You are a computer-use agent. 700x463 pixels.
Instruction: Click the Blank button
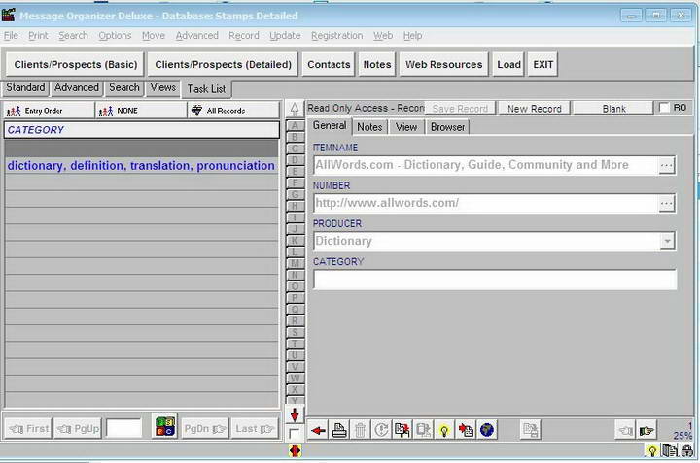(613, 109)
